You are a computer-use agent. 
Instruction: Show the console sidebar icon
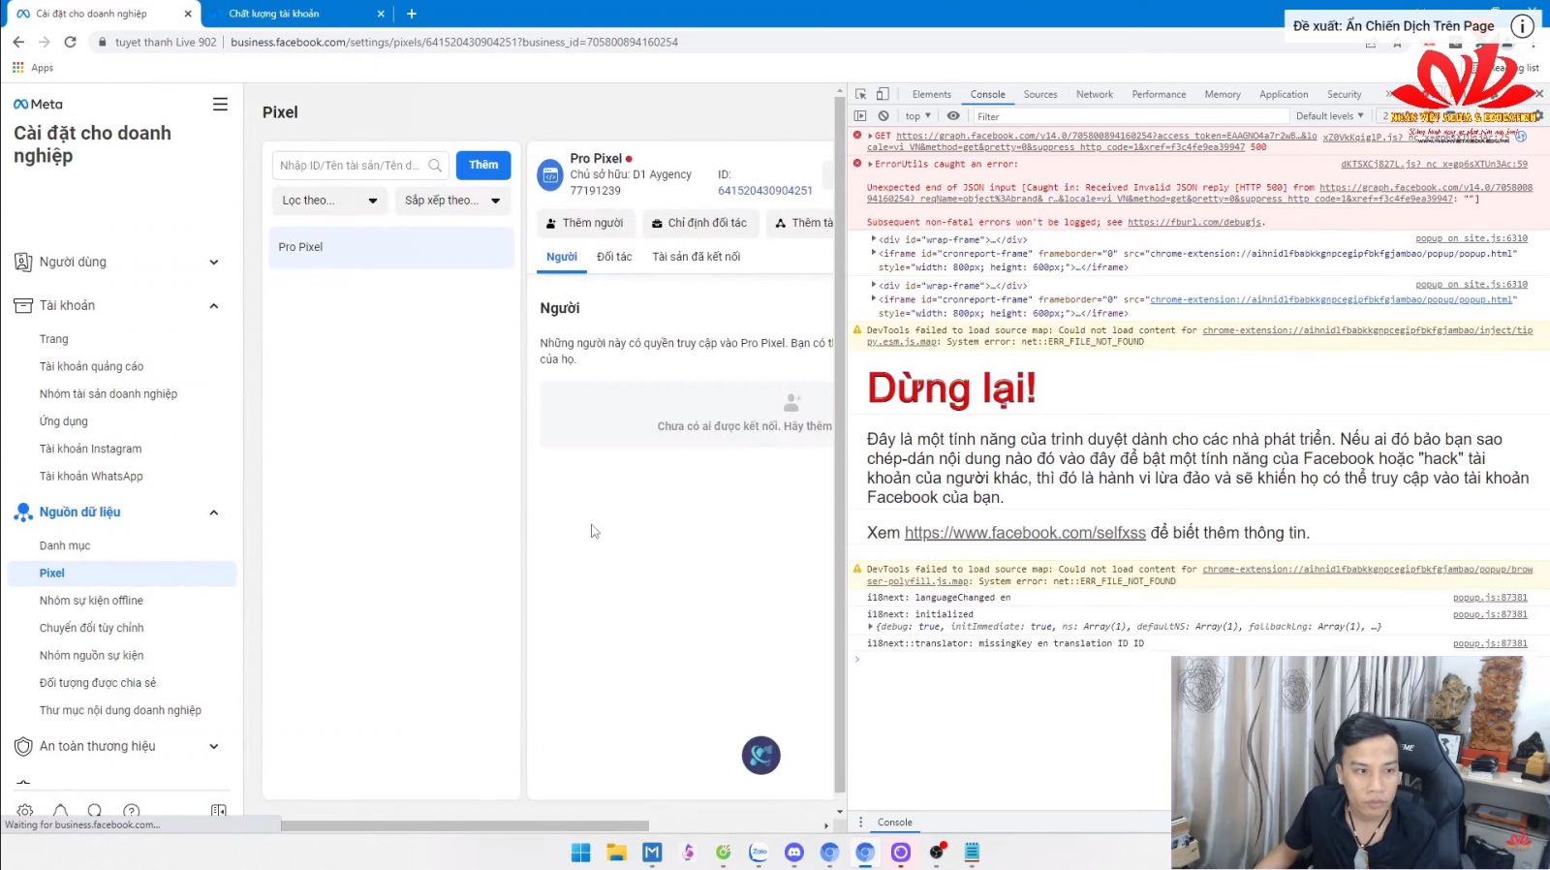pos(860,115)
